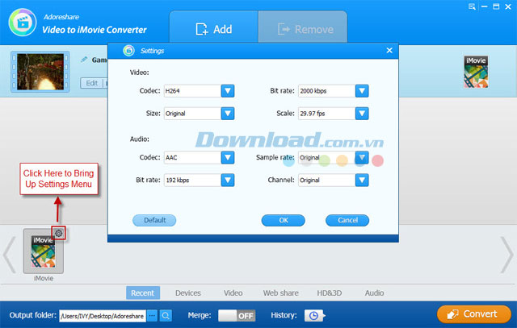The width and height of the screenshot is (517, 328).
Task: Open profile settings via gear icon
Action: pos(59,233)
